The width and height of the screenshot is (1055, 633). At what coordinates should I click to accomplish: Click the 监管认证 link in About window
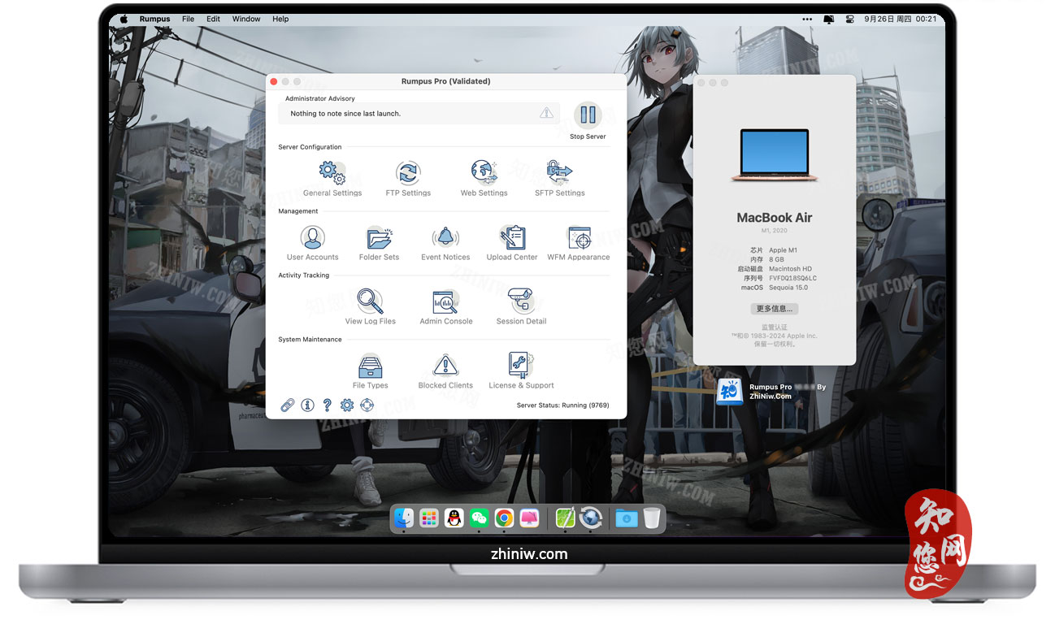pos(775,327)
